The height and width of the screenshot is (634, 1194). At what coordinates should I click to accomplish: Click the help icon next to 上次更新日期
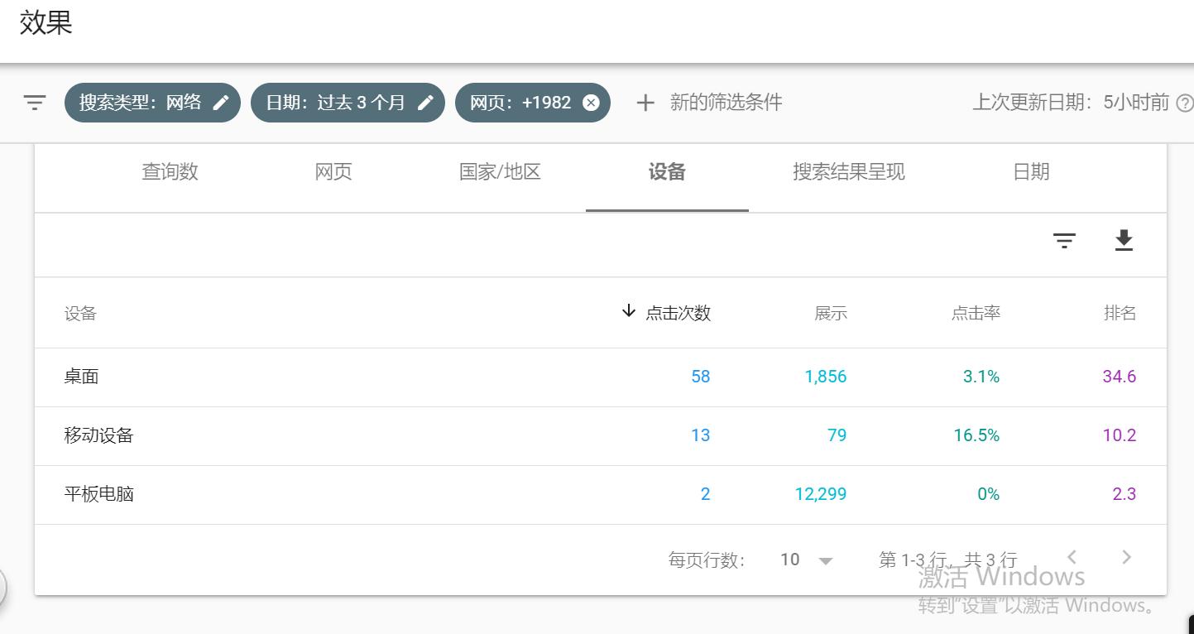point(1185,102)
